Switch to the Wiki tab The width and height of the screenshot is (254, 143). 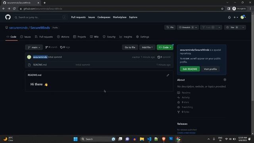(94, 37)
